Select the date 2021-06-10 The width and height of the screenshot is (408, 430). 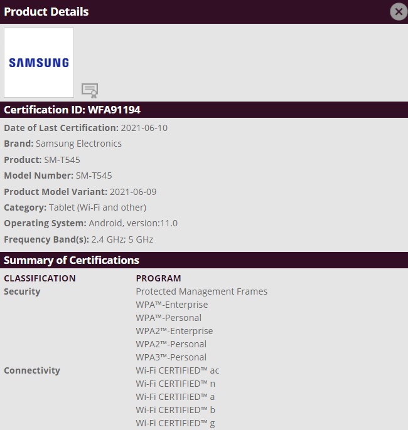point(144,128)
